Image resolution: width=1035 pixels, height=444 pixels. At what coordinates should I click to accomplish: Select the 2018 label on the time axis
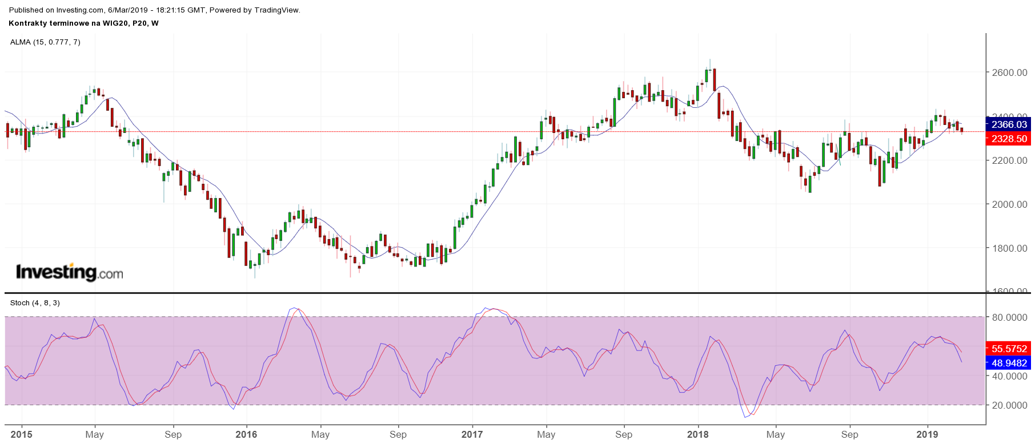tap(698, 434)
